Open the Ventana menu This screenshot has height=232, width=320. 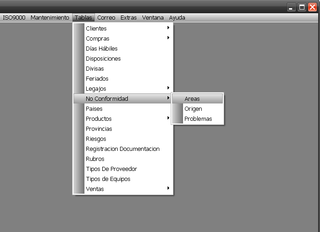pos(152,18)
